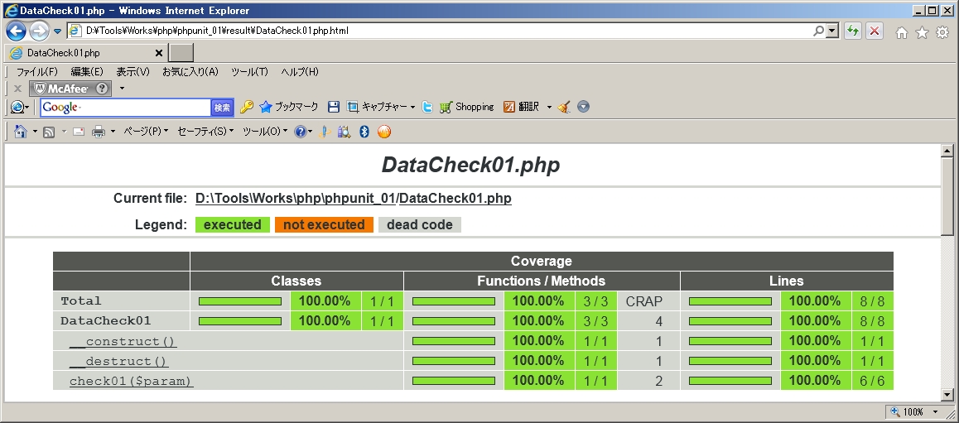This screenshot has height=423, width=959.
Task: Expand the print options dropdown arrow
Action: 113,132
